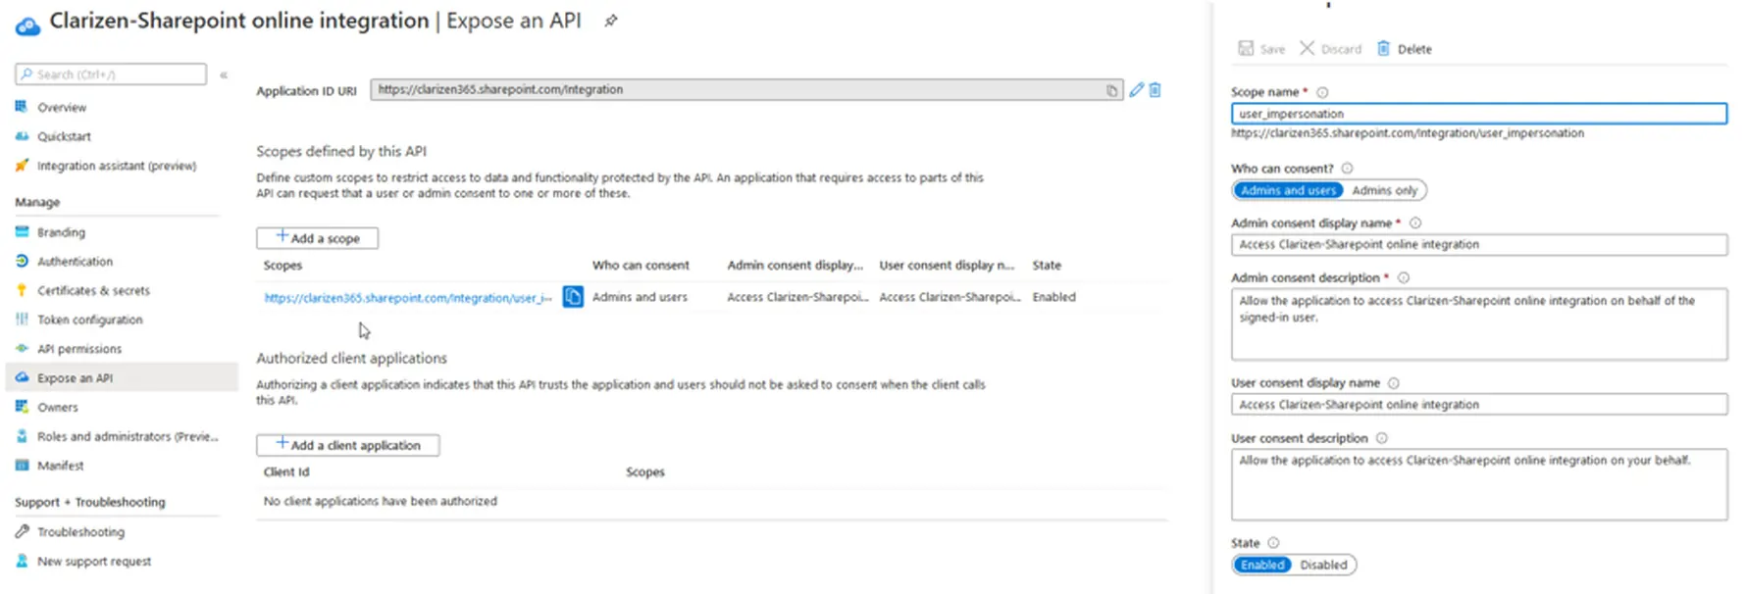Click the Scope name field
Viewport: 1746px width, 594px height.
[1479, 114]
